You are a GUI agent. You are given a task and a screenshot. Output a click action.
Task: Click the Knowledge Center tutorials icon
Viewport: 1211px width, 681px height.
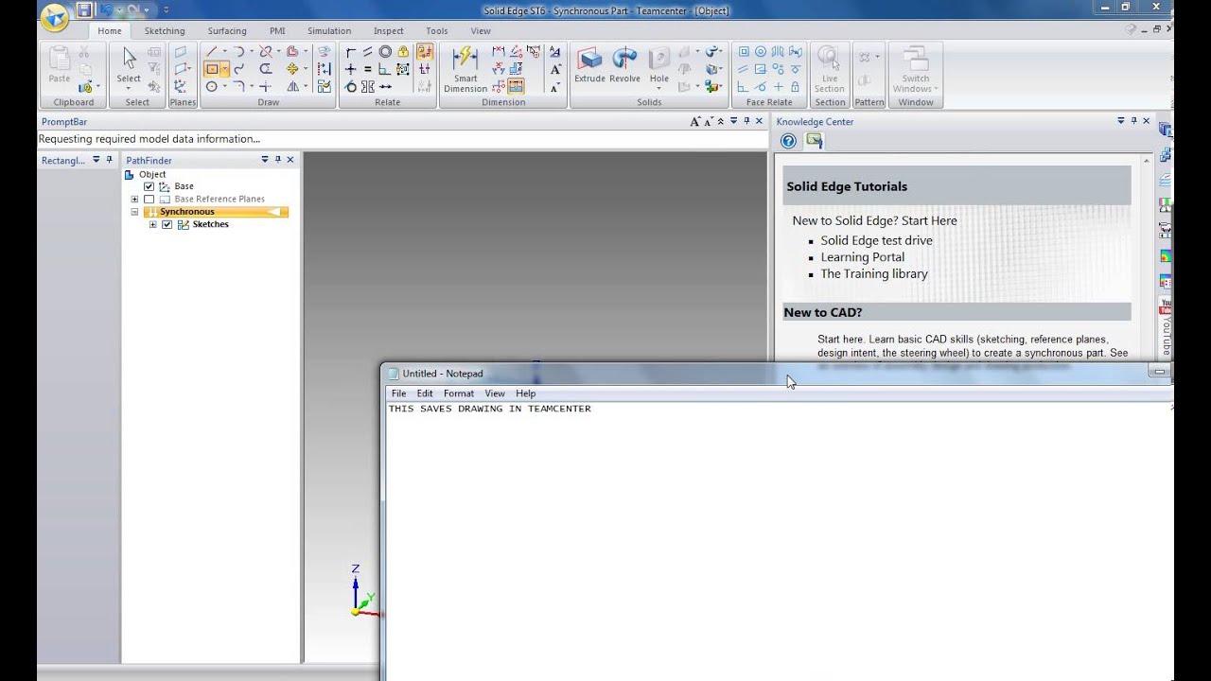[x=815, y=141]
